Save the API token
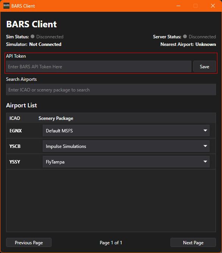The image size is (222, 253). (x=205, y=66)
